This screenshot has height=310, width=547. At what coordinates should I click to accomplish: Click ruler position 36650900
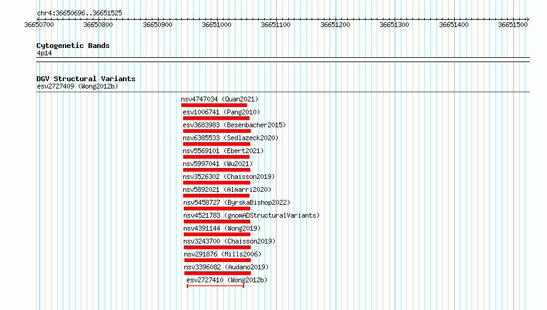point(158,25)
